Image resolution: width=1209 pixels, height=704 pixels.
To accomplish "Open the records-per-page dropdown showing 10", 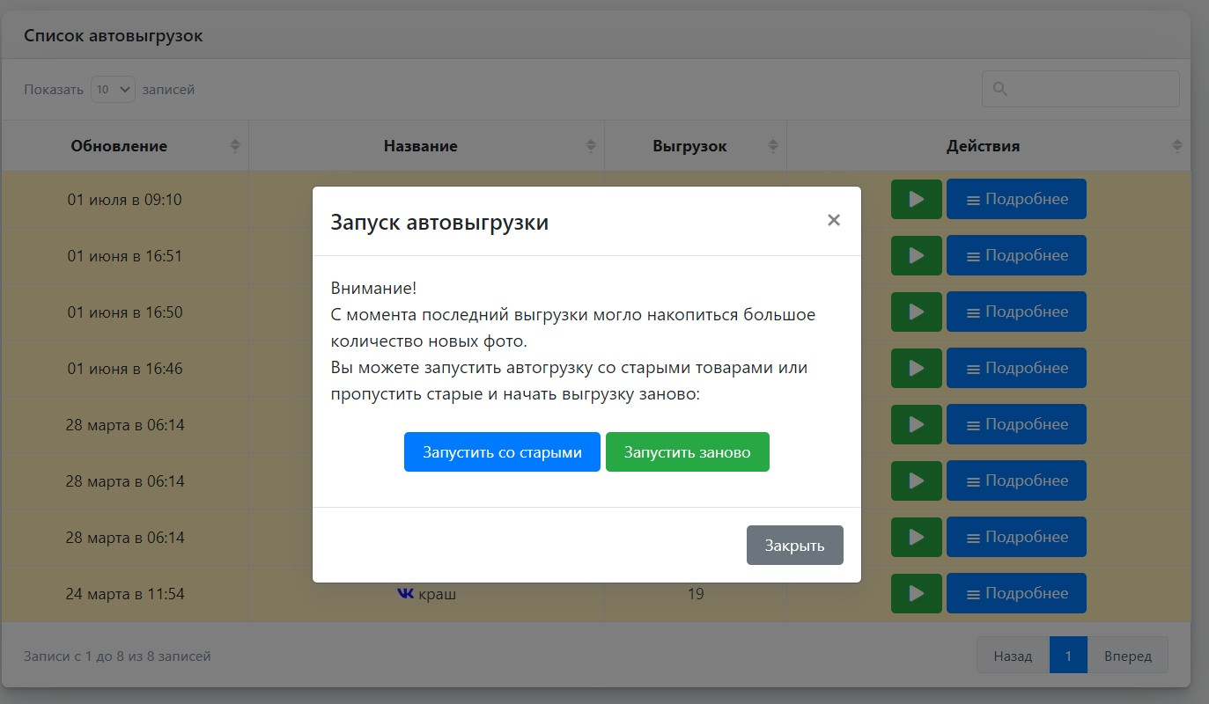I will point(113,89).
